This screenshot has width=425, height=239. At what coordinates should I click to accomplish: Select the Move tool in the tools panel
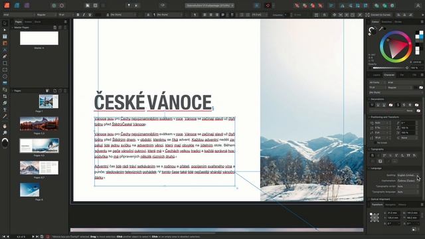5,23
